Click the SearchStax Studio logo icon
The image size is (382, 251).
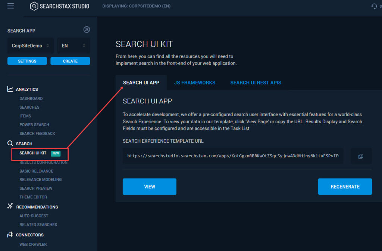[34, 6]
